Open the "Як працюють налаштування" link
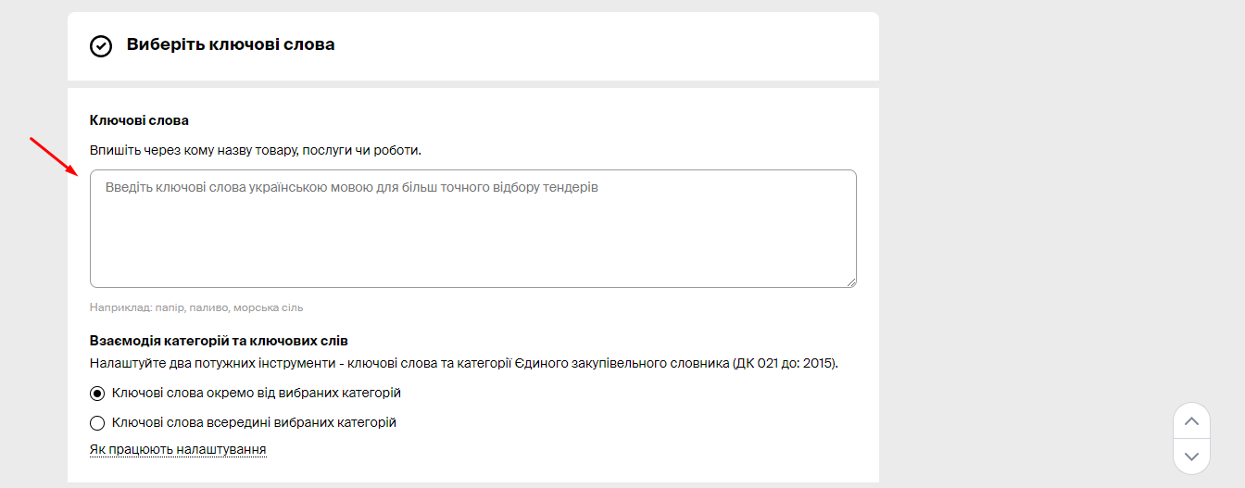Screen dimensions: 1245x488 [x=178, y=450]
